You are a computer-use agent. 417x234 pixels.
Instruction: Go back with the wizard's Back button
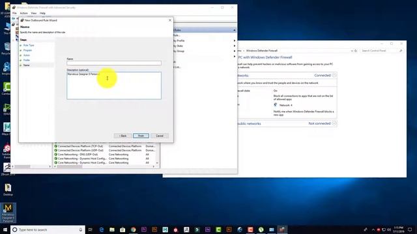122,136
